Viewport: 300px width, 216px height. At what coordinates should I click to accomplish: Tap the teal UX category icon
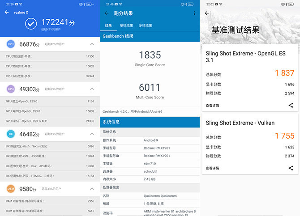11,134
